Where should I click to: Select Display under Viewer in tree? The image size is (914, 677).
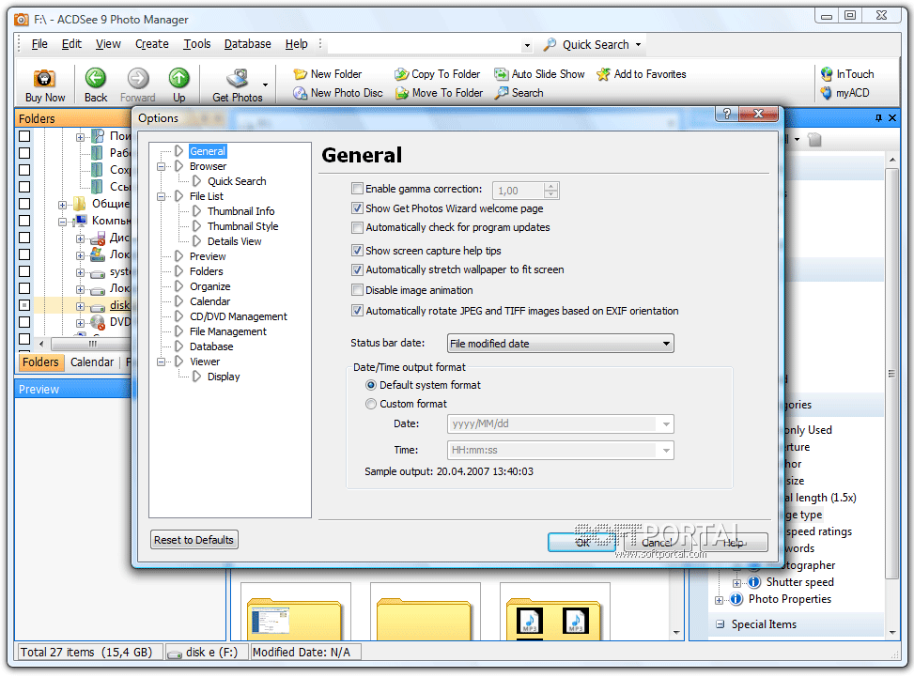[x=224, y=377]
